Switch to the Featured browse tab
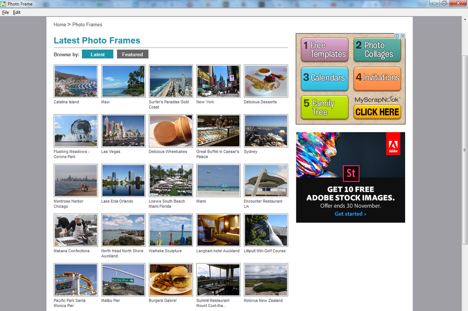468x311 pixels. (x=132, y=54)
